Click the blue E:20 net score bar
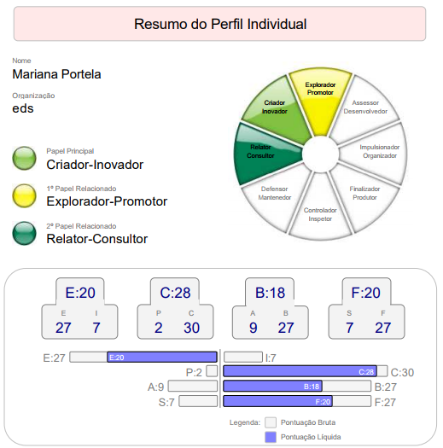The width and height of the screenshot is (443, 448). [x=162, y=358]
